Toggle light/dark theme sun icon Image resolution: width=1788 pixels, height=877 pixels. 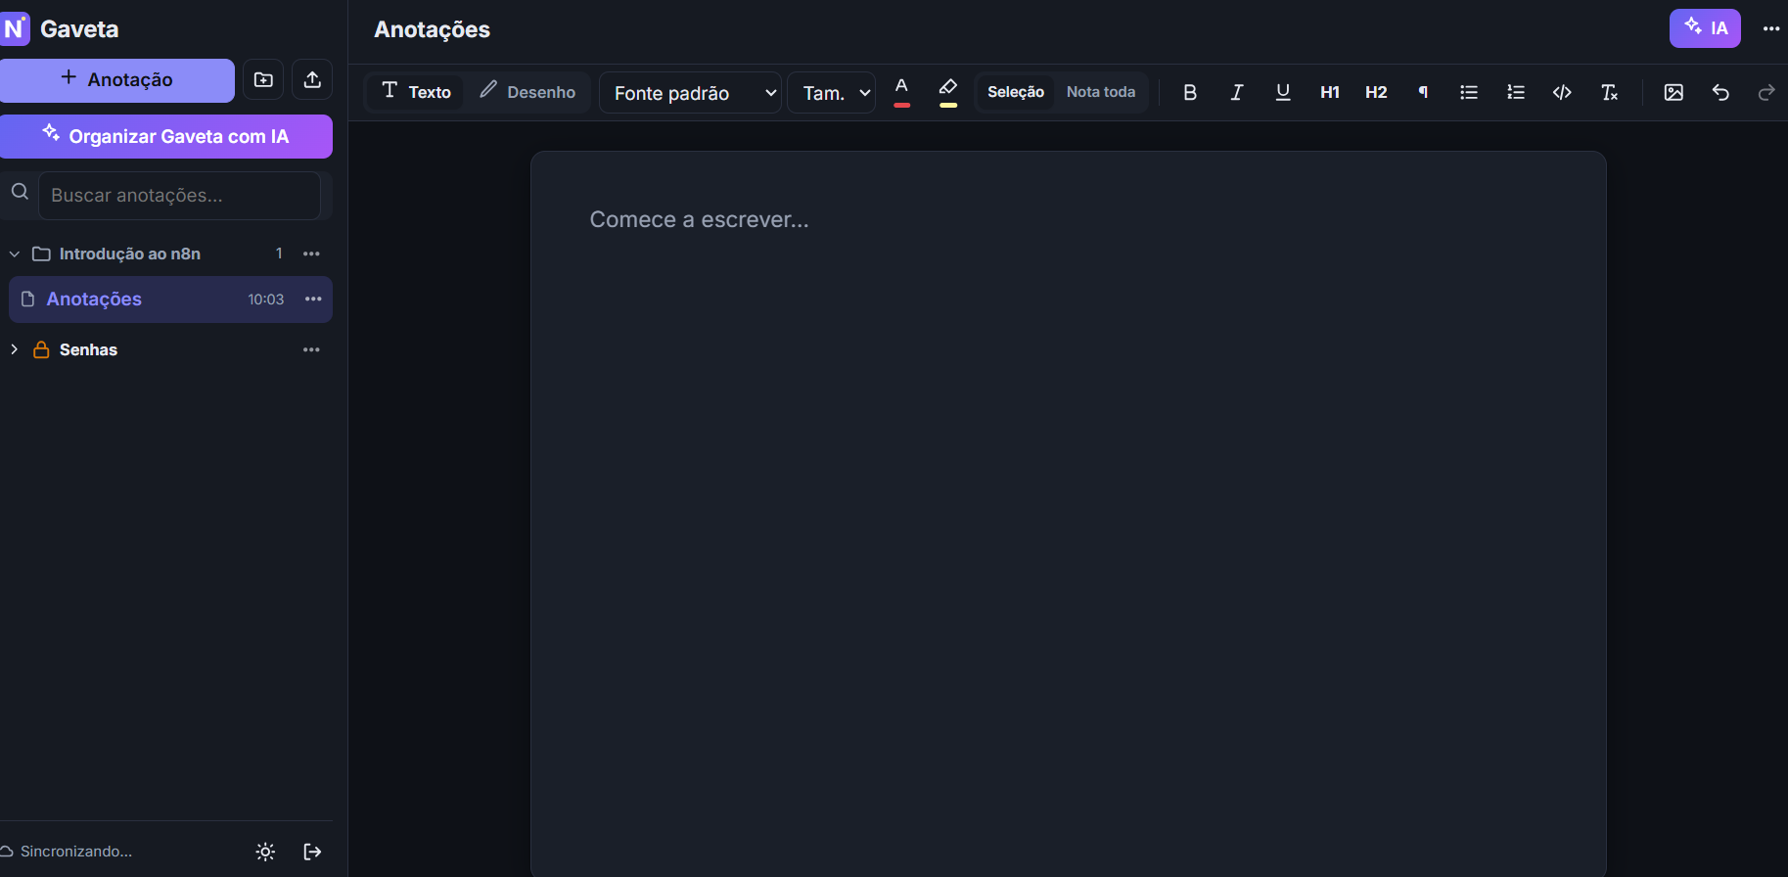[x=265, y=852]
